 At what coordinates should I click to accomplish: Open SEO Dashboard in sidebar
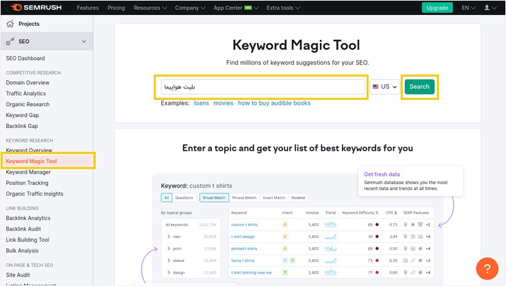[25, 58]
